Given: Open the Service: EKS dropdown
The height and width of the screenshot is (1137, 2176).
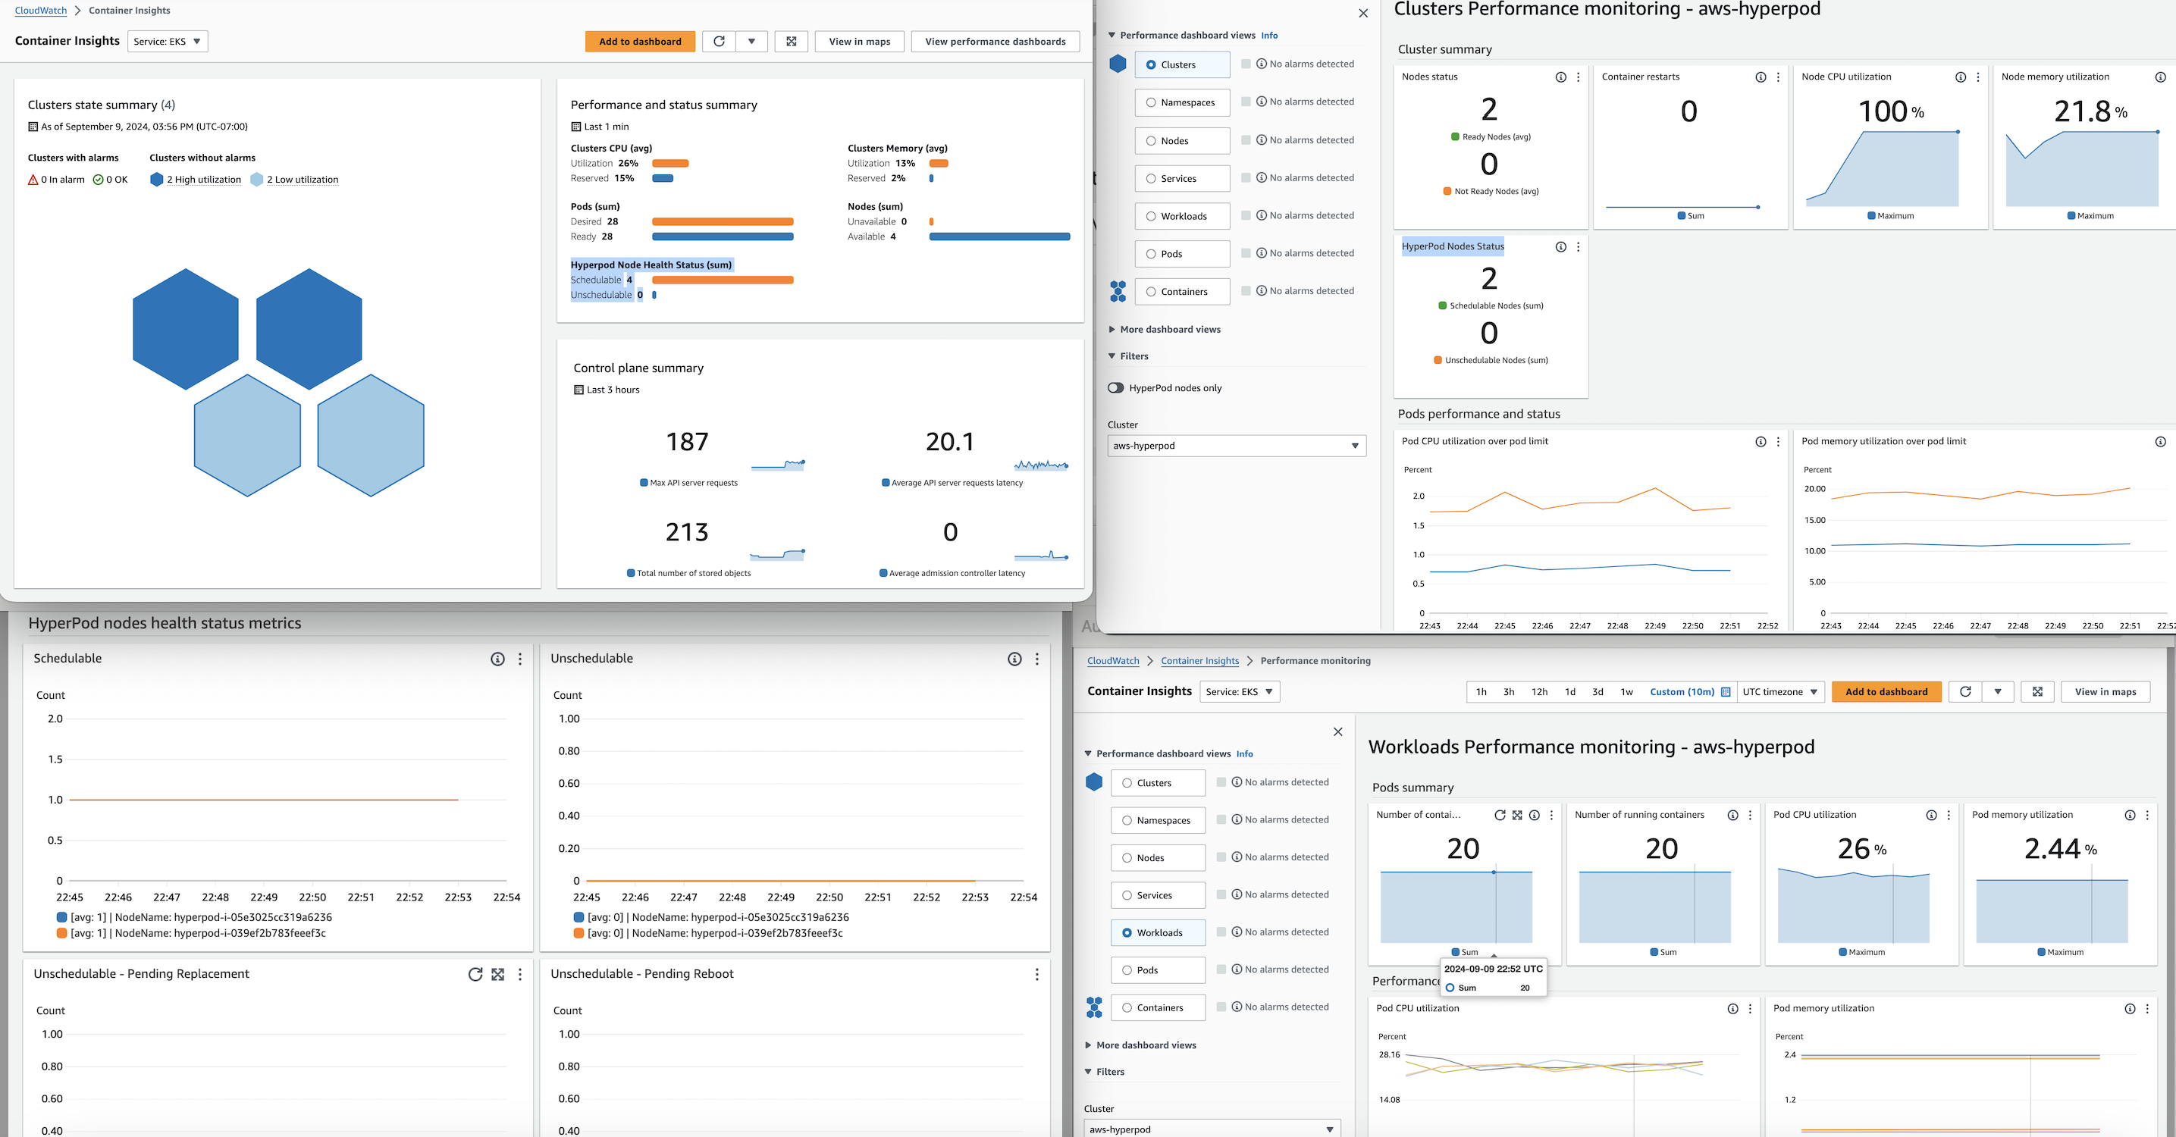Looking at the screenshot, I should tap(168, 40).
